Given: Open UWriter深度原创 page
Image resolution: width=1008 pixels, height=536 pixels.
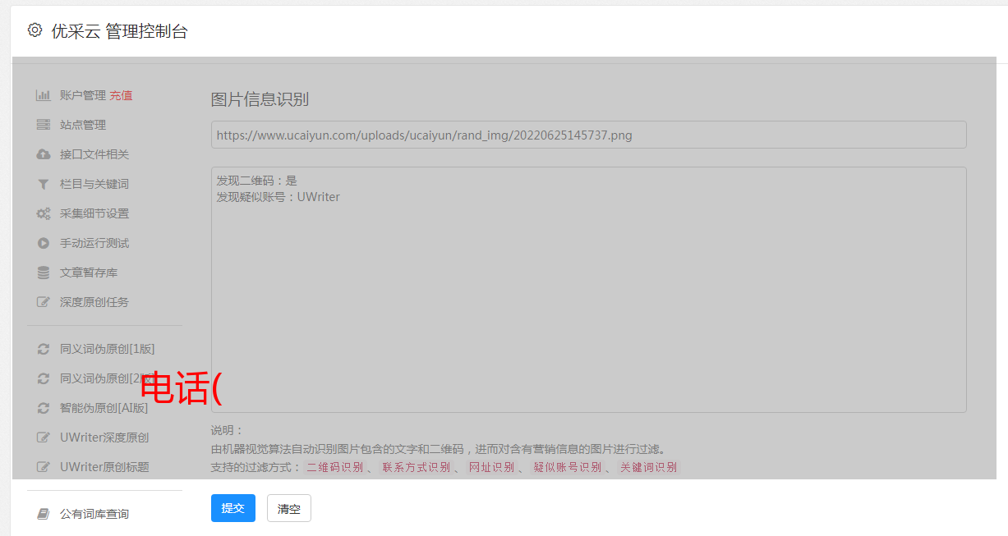Looking at the screenshot, I should [x=104, y=438].
